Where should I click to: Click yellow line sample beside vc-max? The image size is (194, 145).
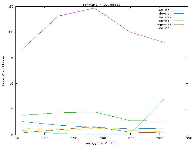coord(179,28)
